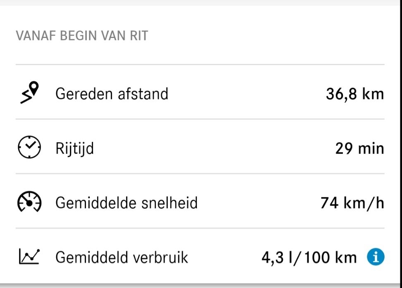Click the divider line below Gereden afstand row
The width and height of the screenshot is (402, 288).
point(200,119)
